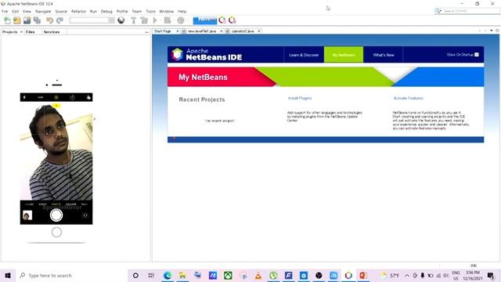
Task: Click the New Project toolbar icon
Action: [x=17, y=20]
